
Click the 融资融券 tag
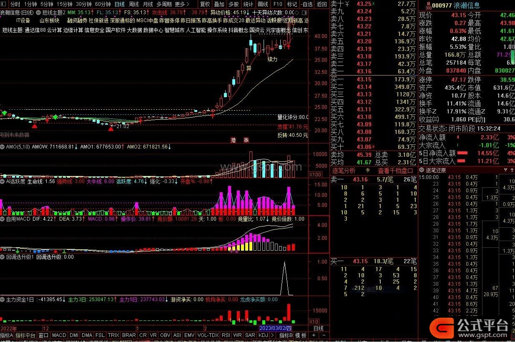(x=77, y=20)
